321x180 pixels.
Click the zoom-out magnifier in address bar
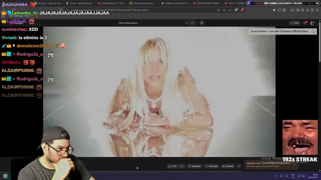[x=224, y=10]
